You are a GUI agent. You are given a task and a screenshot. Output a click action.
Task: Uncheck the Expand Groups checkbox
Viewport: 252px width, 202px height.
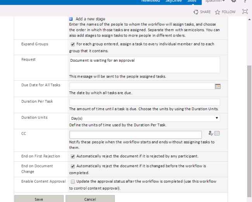click(x=73, y=44)
